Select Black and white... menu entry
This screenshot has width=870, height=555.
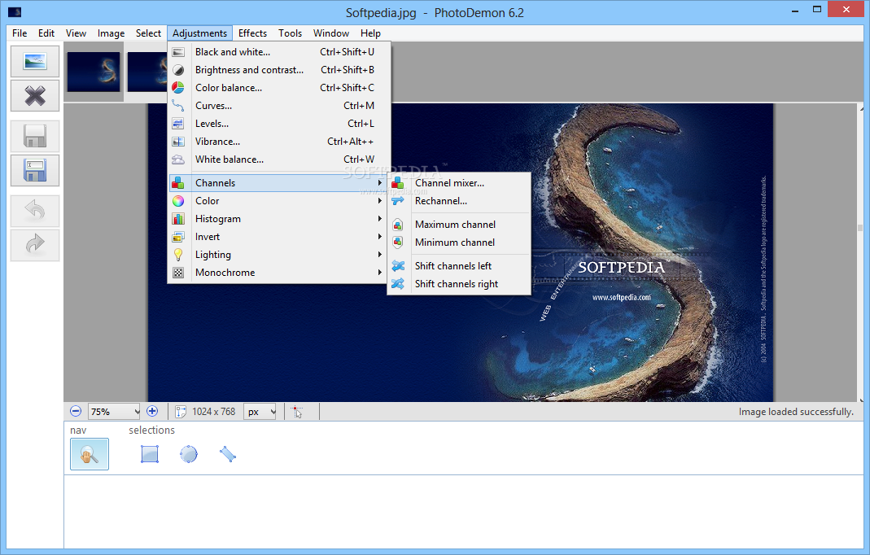click(279, 52)
